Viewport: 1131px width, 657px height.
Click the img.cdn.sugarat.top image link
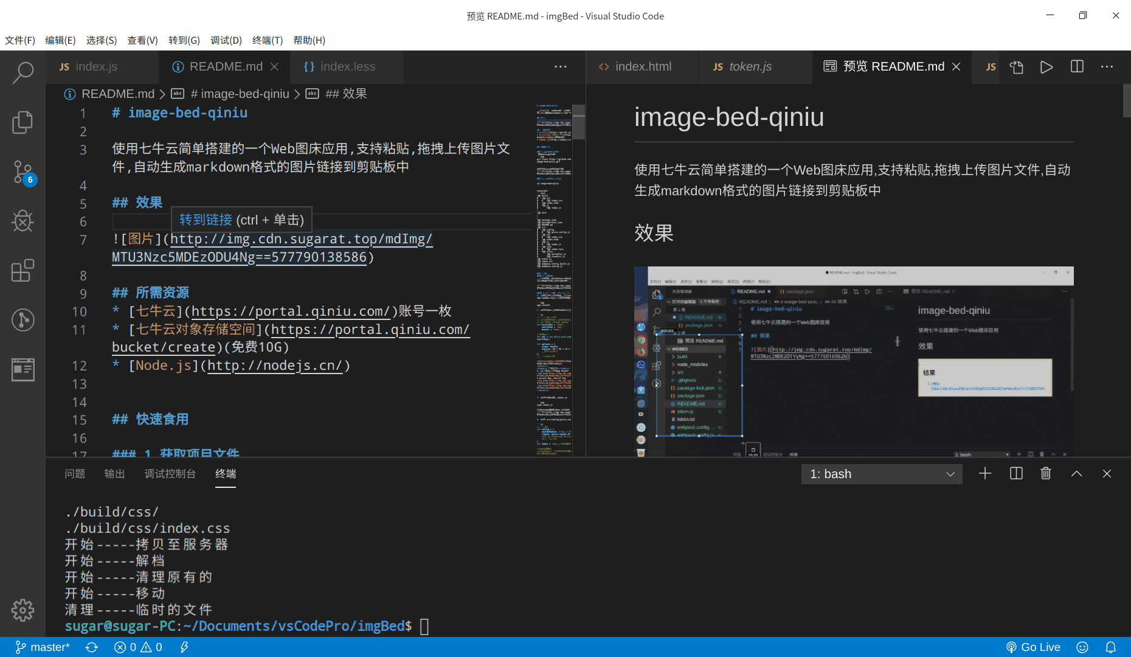[302, 239]
